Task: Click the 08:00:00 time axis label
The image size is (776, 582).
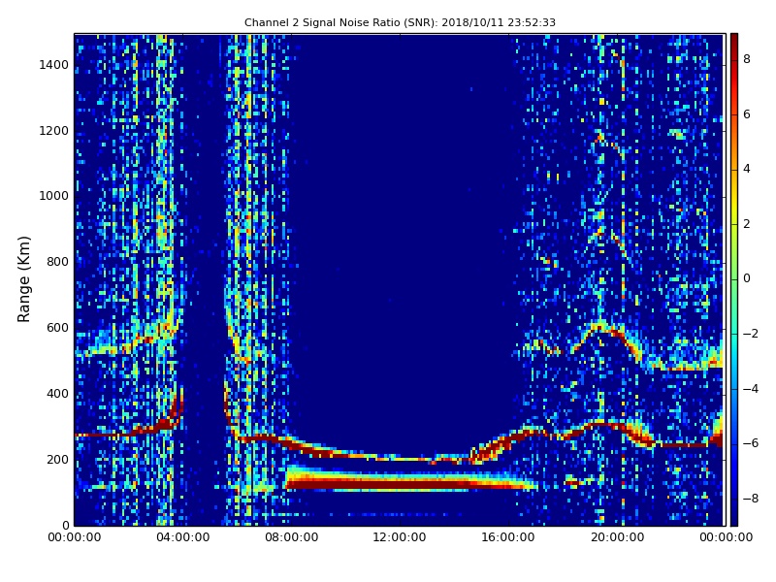Action: 292,537
